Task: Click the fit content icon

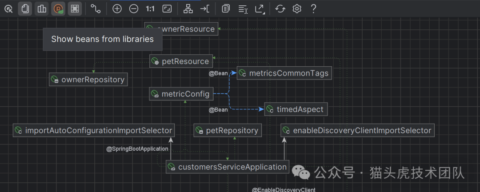Action: (x=167, y=8)
